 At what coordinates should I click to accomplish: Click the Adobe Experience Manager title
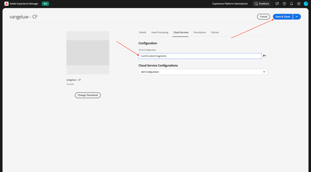[x=24, y=4]
